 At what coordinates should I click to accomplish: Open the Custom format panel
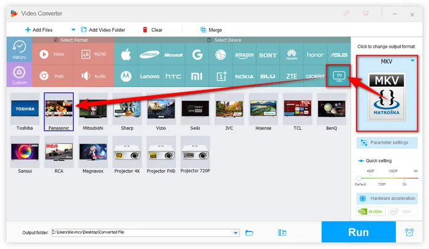[x=19, y=75]
